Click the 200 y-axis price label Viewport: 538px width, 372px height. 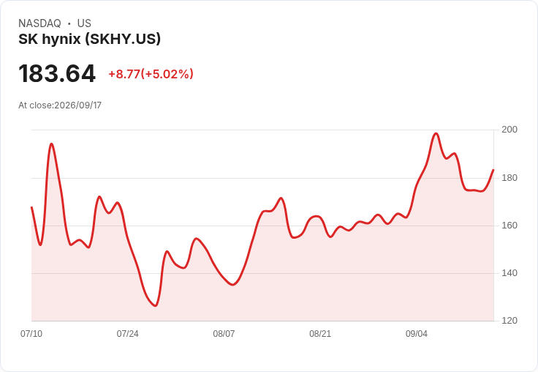509,130
